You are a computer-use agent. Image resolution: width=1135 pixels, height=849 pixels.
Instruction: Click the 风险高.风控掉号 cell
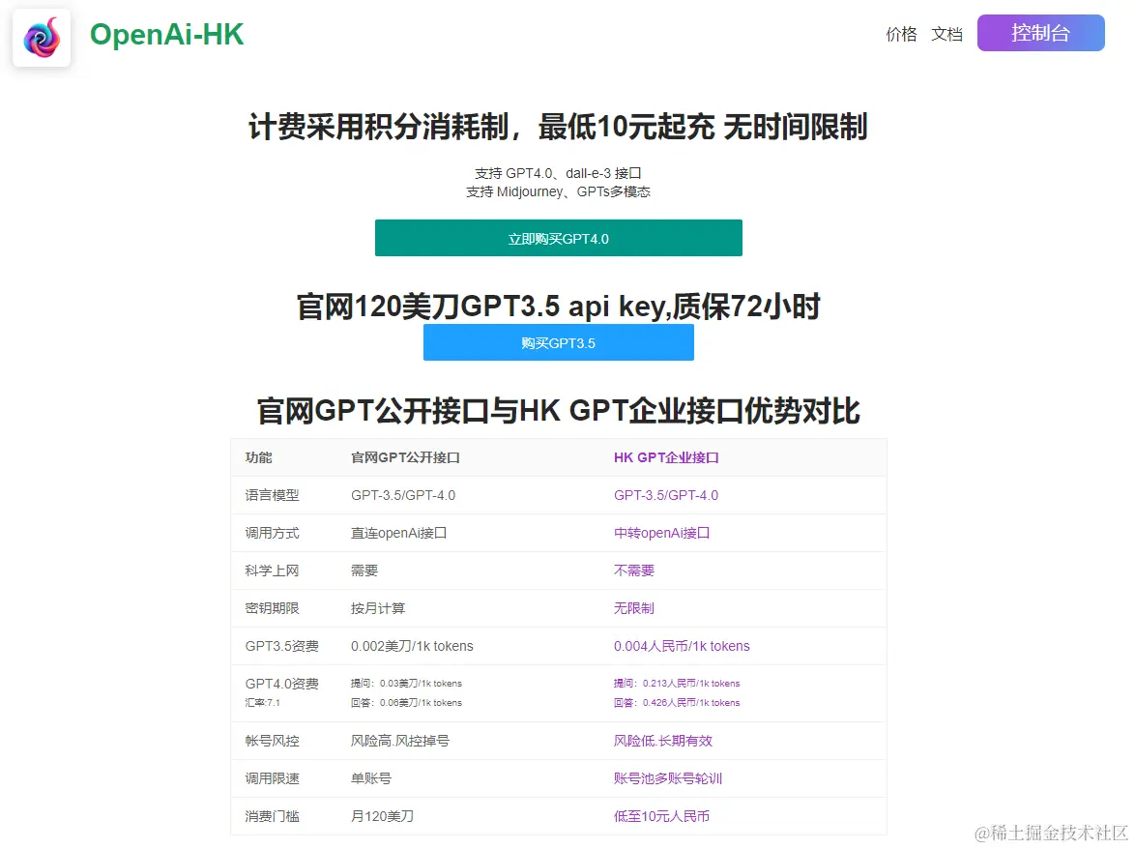point(399,741)
